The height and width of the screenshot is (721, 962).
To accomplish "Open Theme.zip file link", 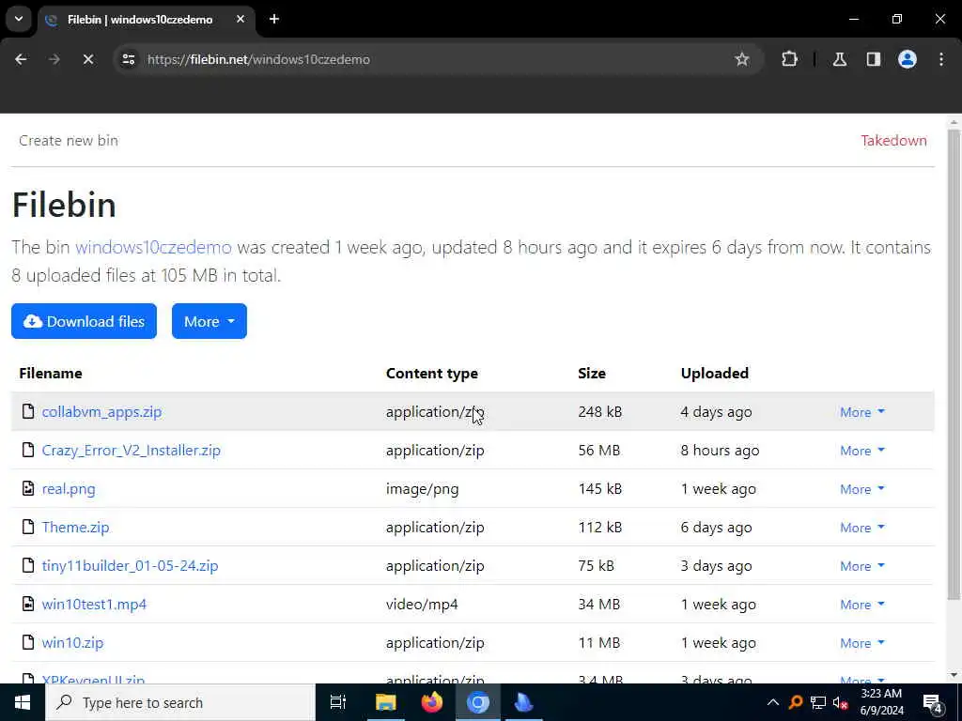I will coord(75,528).
